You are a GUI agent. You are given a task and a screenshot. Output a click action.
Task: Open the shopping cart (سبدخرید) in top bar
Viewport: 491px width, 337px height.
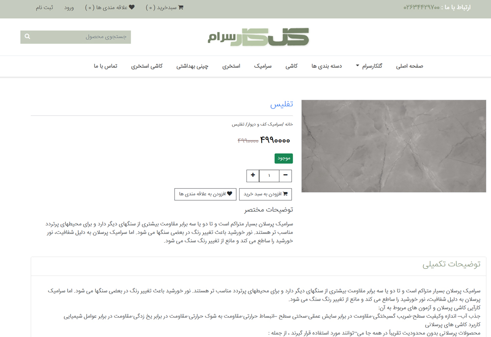[x=165, y=7]
